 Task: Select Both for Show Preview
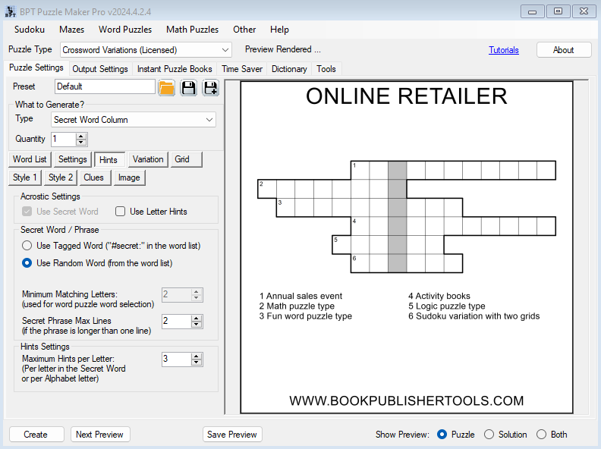[x=541, y=435]
